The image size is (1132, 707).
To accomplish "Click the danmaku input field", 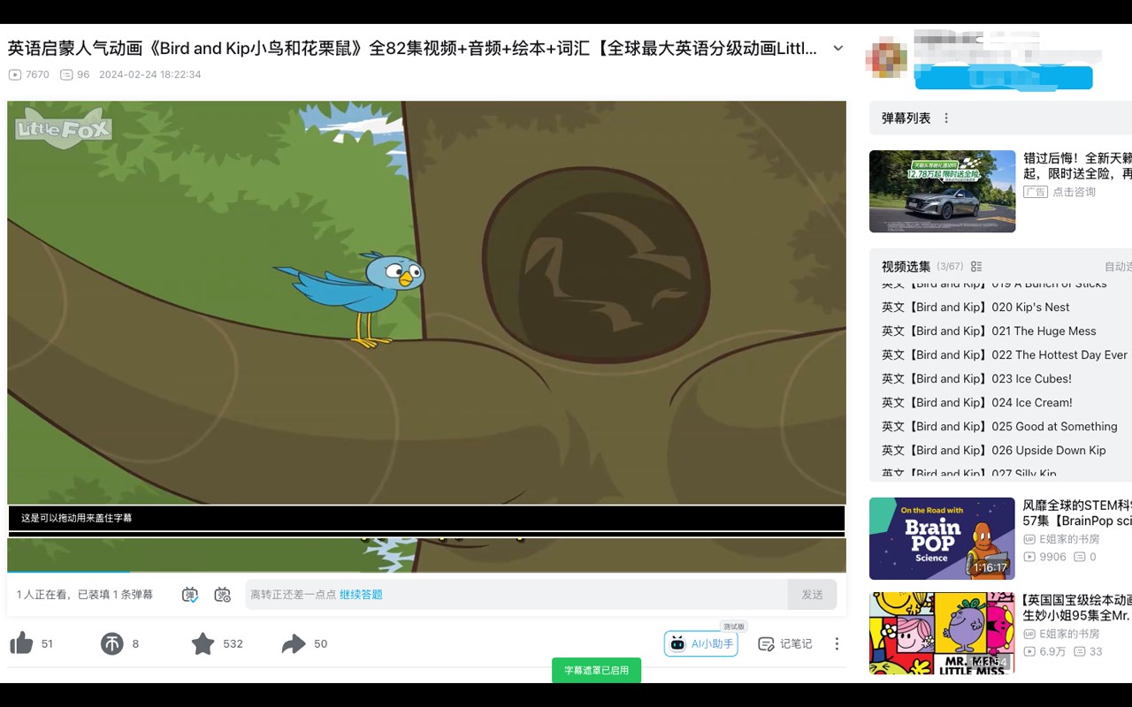I will point(516,595).
